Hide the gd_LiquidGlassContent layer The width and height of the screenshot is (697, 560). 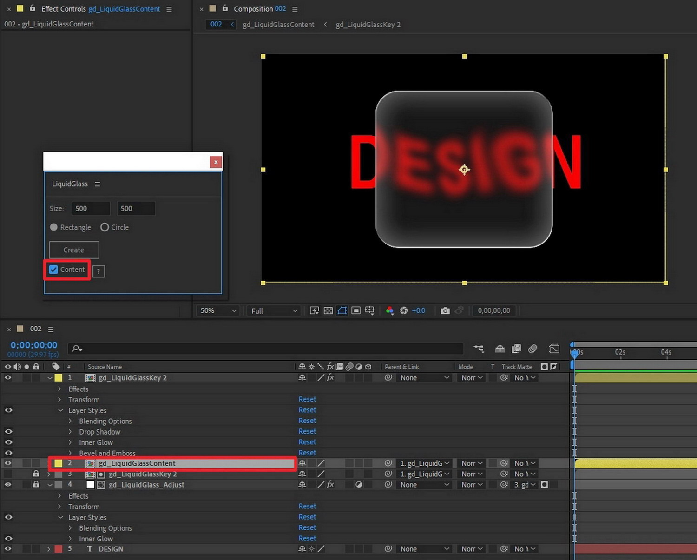point(8,463)
